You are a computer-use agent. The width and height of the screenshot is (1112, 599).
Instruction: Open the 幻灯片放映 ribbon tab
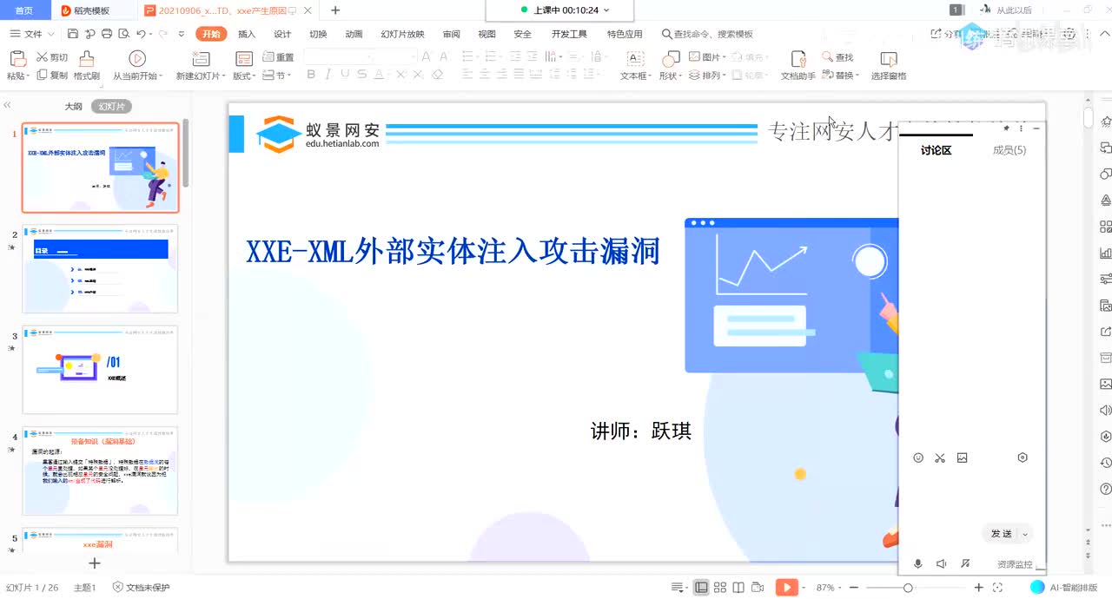pos(403,34)
